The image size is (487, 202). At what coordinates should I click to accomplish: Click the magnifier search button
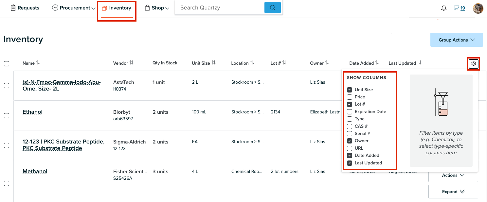[x=273, y=8]
